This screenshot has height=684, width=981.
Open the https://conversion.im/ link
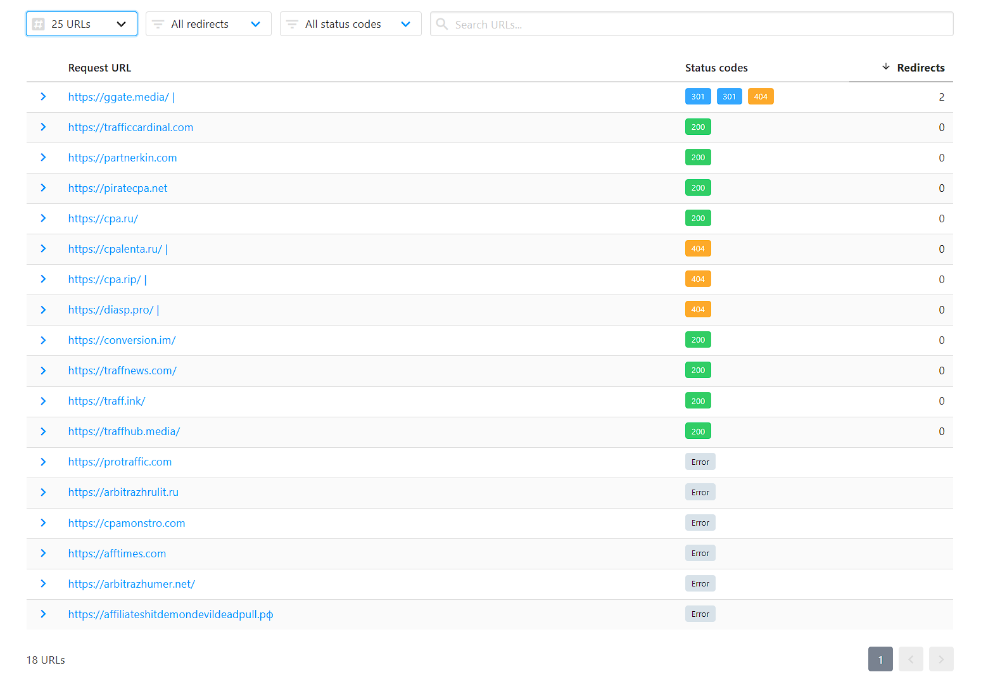(122, 340)
